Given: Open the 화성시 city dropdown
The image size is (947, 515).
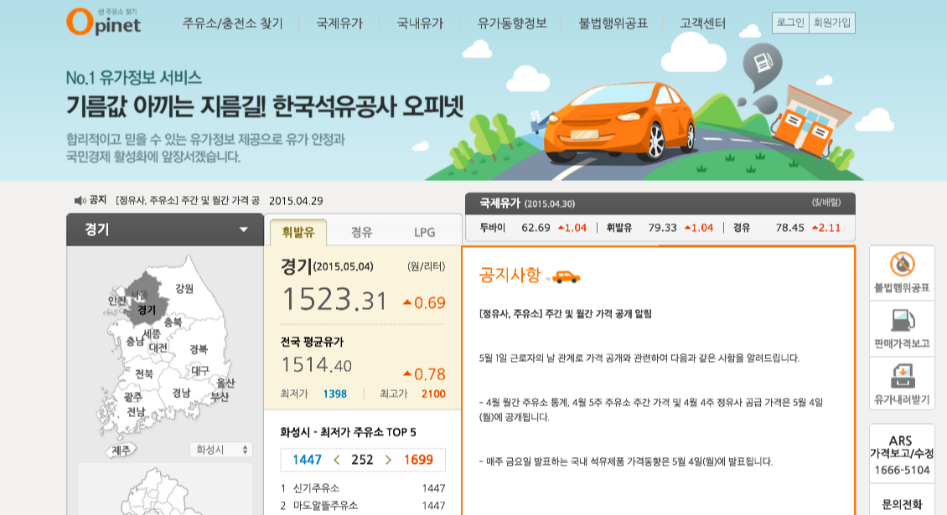Looking at the screenshot, I should pos(221,450).
